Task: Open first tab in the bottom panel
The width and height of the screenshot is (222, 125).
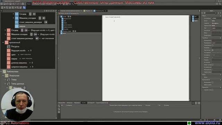Action: [62, 103]
